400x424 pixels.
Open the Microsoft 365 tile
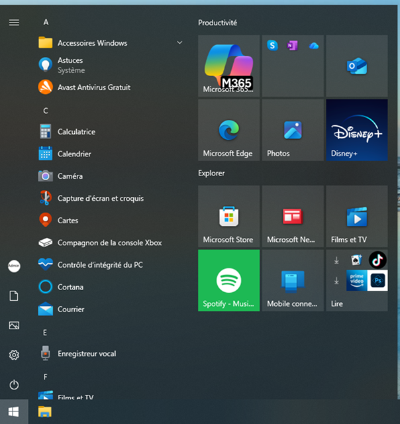tap(229, 66)
